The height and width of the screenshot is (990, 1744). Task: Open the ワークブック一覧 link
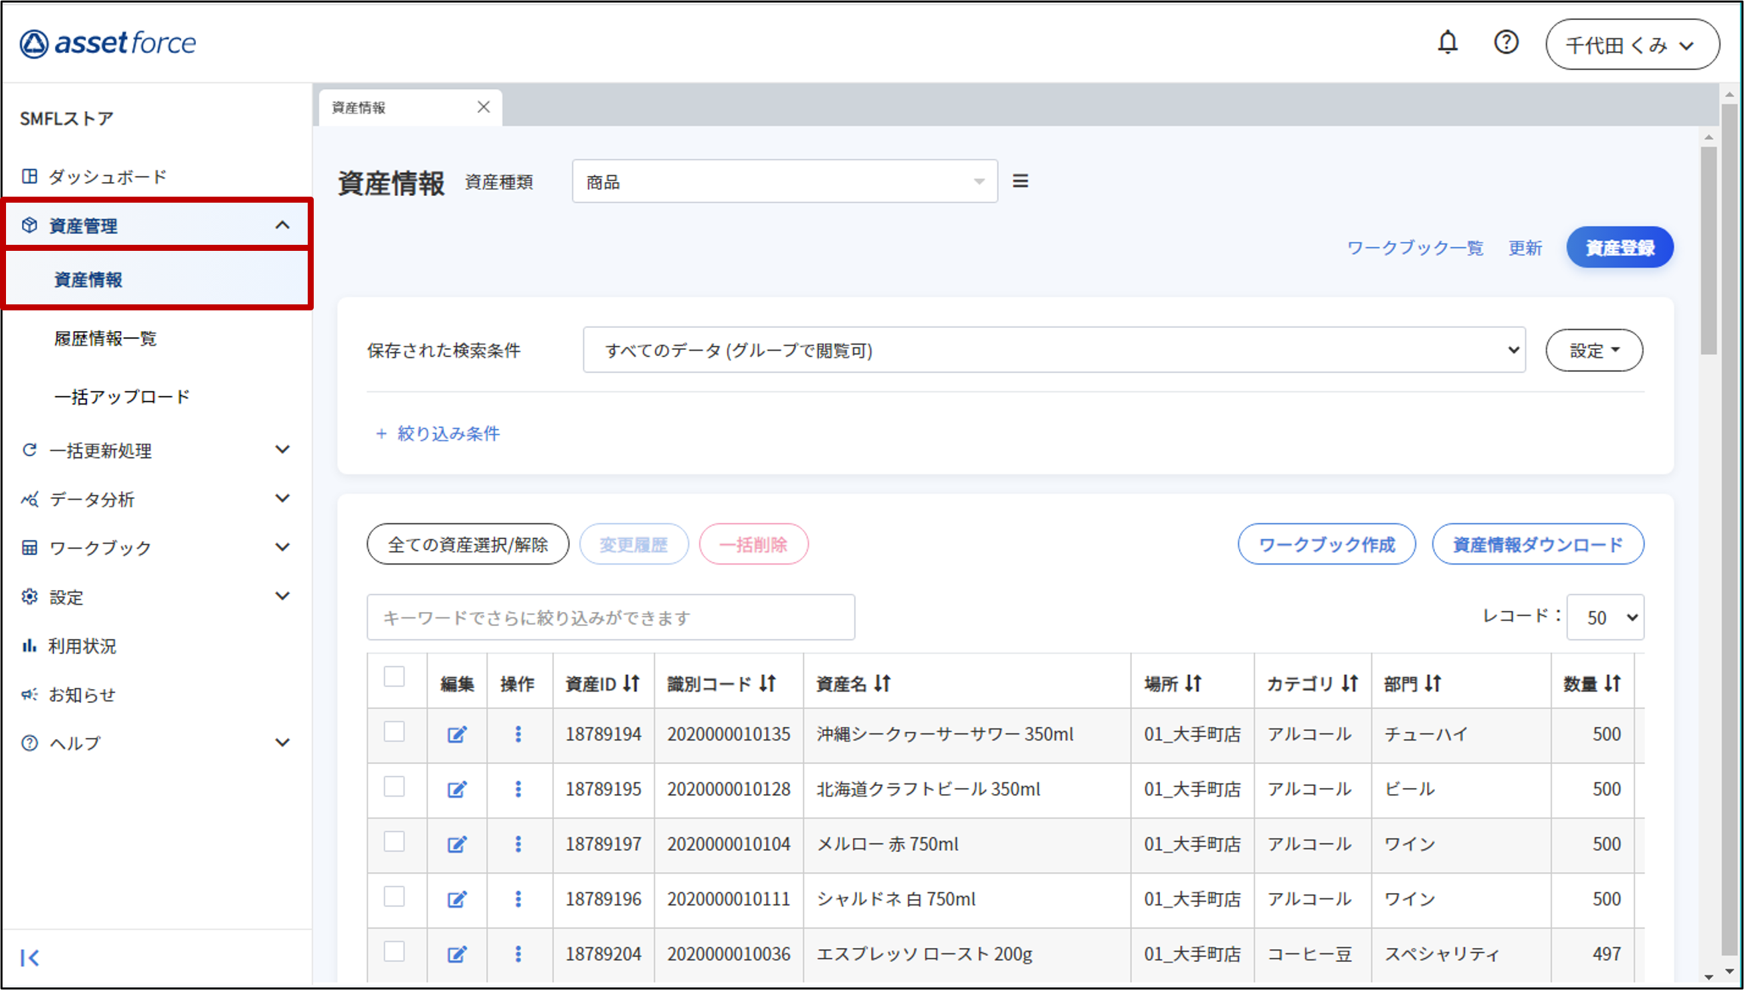point(1415,248)
